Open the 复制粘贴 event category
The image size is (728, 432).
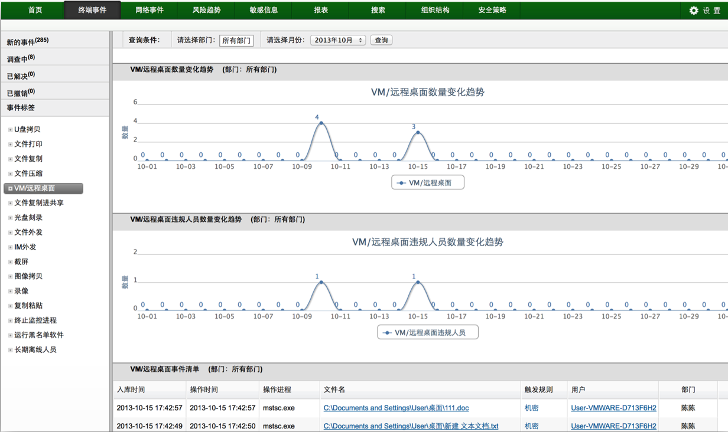click(x=30, y=306)
